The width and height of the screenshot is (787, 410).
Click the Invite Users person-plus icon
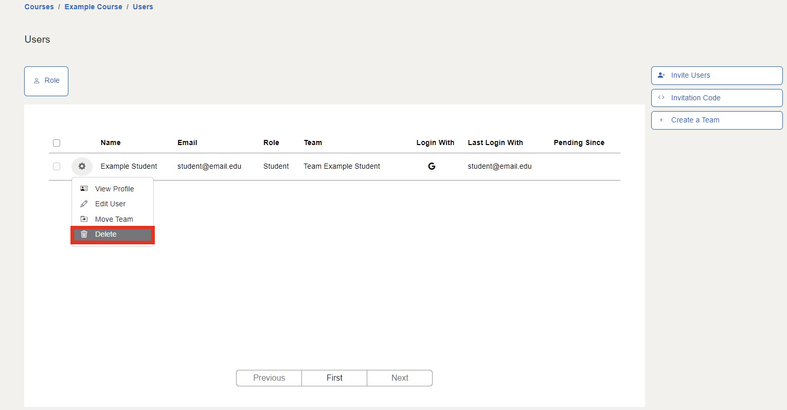[x=661, y=75]
